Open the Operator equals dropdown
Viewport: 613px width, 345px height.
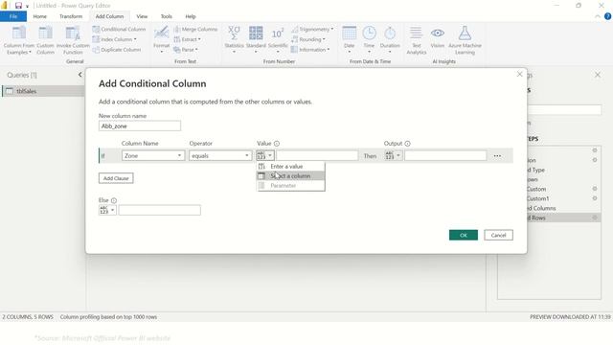tap(220, 155)
